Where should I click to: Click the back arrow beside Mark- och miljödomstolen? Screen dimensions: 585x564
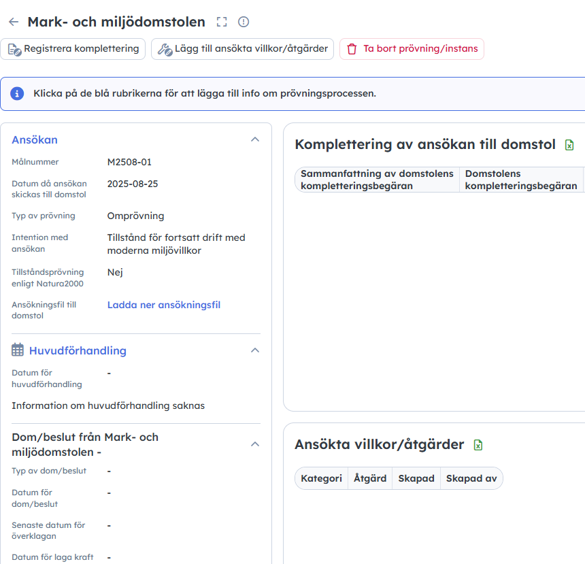tap(14, 22)
